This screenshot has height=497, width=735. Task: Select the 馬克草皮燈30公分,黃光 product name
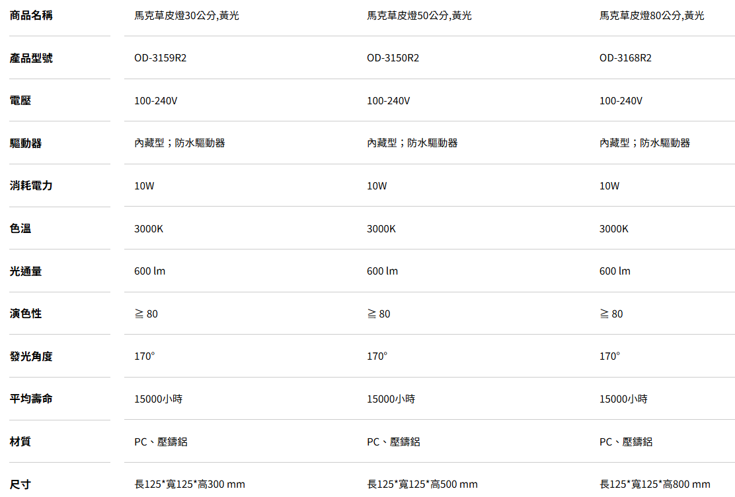tap(186, 15)
